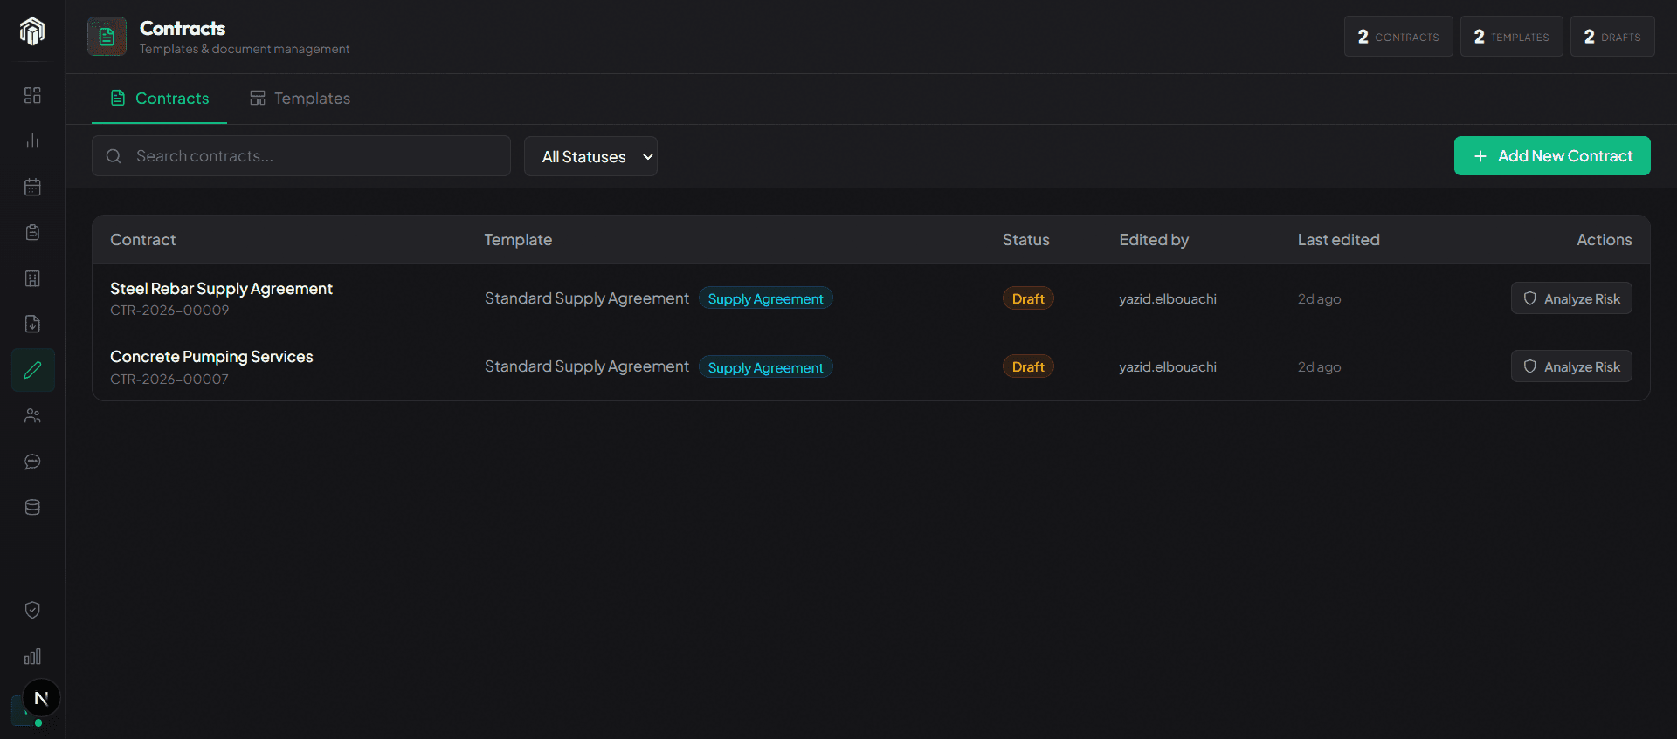This screenshot has height=739, width=1677.
Task: Click contract ID CTR-2026-00009
Action: (x=169, y=311)
